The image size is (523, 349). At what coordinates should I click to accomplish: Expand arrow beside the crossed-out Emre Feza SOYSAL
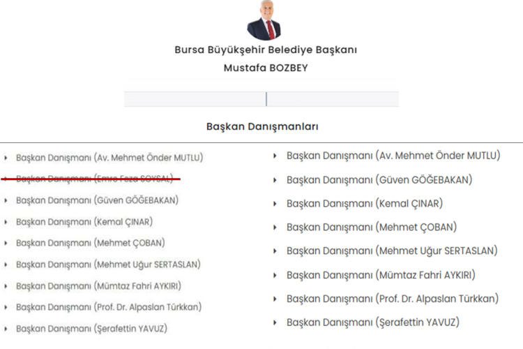[x=6, y=179]
